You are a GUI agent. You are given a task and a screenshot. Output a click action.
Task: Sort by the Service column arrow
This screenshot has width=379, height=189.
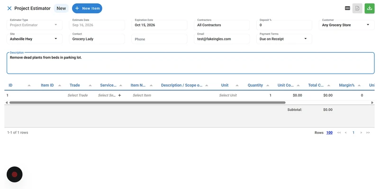click(121, 85)
